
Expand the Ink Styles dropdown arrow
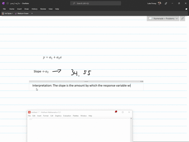click(12, 13)
